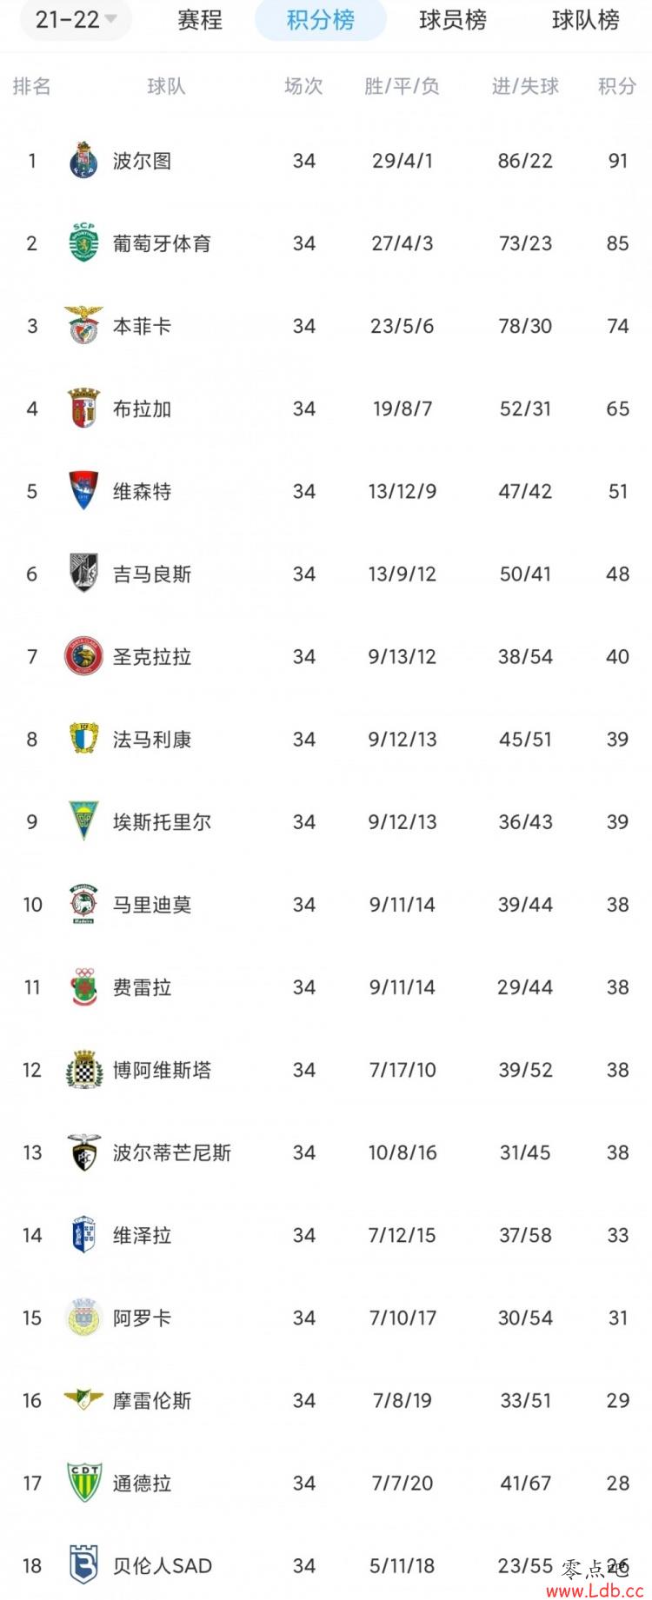Click the 葡萄牙体育 green crest icon
Viewport: 652px width, 1600px height.
[83, 243]
